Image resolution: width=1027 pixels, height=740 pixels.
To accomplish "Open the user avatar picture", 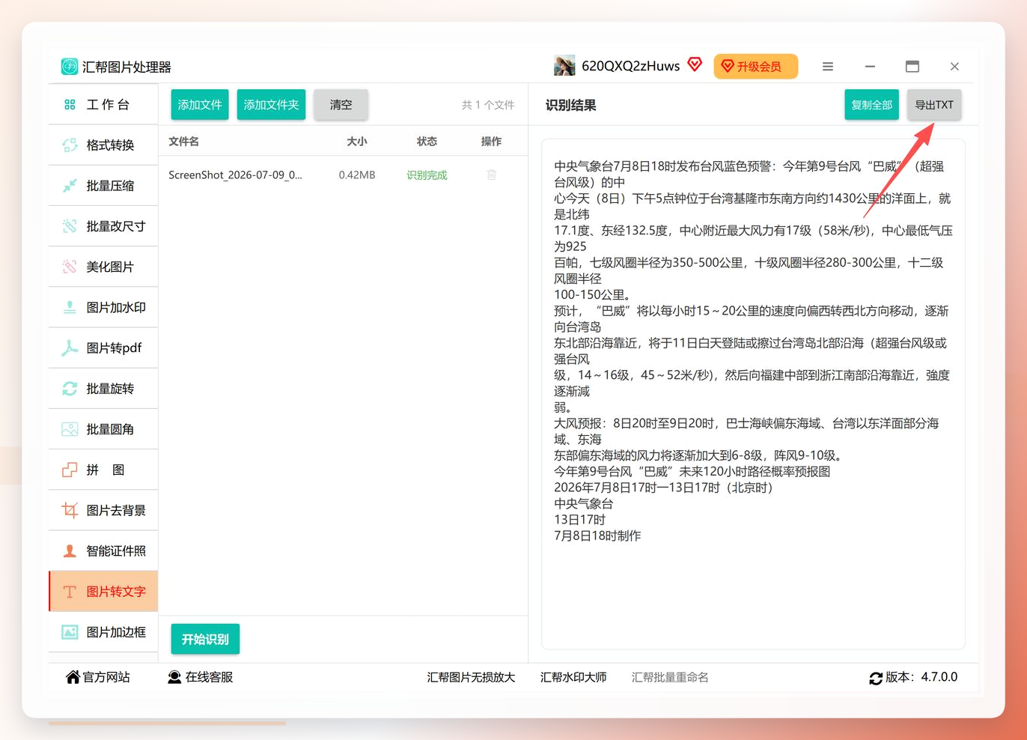I will (564, 66).
